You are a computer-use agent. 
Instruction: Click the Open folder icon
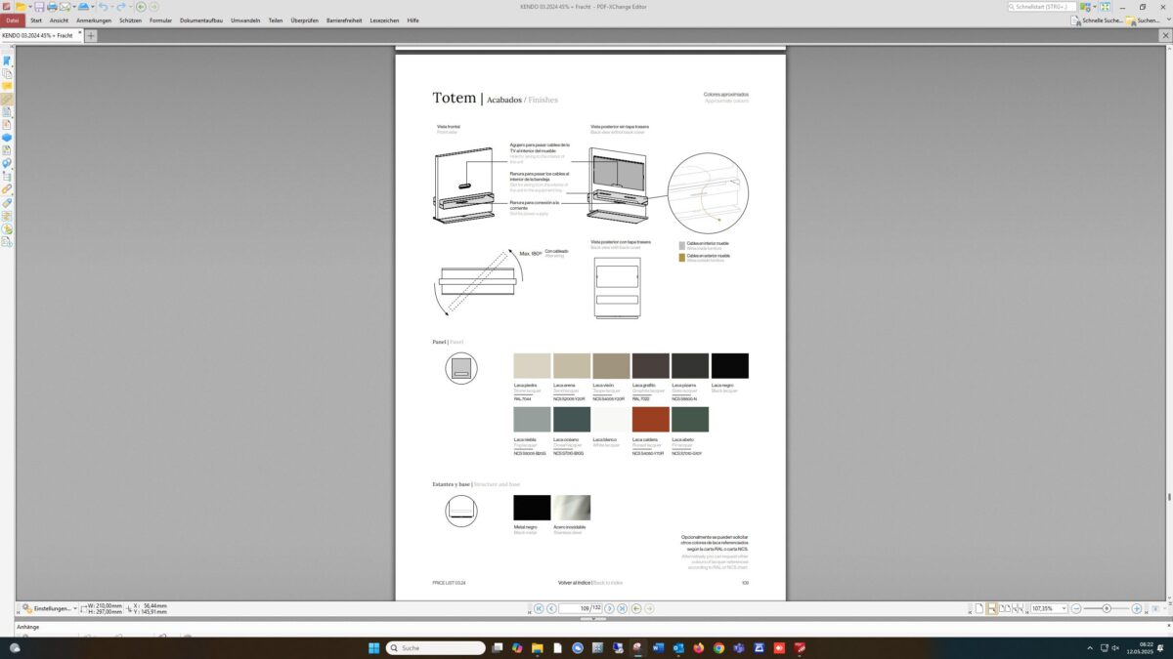(21, 7)
